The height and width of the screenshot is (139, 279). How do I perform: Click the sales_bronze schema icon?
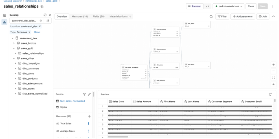(18, 43)
